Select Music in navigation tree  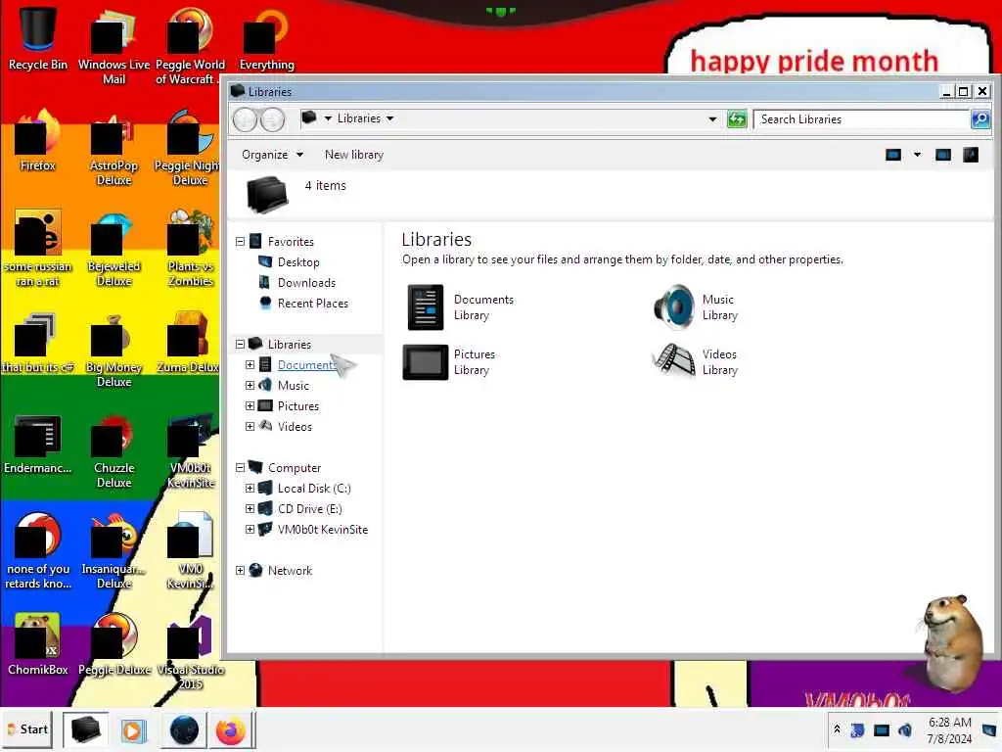294,385
